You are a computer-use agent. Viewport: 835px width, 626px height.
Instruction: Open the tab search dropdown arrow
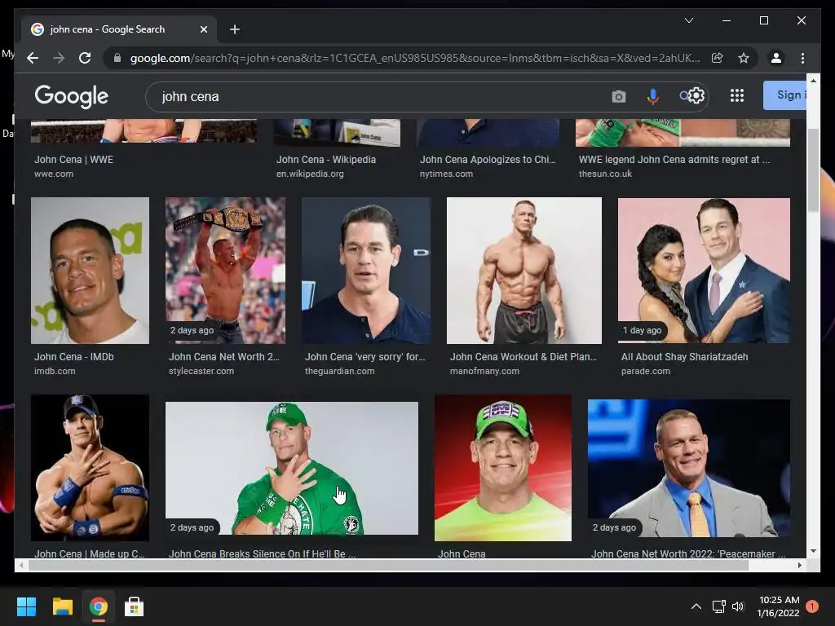[x=688, y=20]
